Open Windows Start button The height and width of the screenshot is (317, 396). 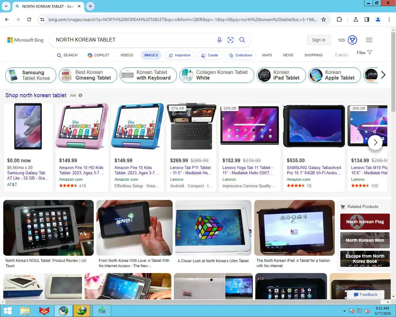pyautogui.click(x=7, y=311)
